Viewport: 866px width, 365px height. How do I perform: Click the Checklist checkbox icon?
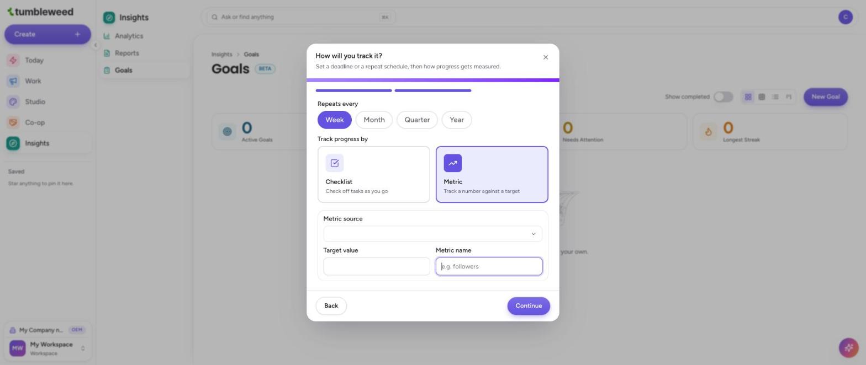click(x=335, y=163)
